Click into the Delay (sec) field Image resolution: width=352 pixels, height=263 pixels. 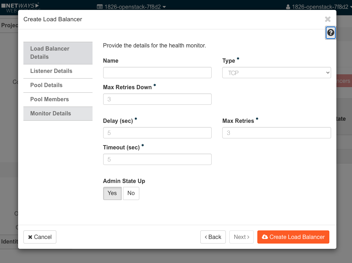[x=157, y=133]
